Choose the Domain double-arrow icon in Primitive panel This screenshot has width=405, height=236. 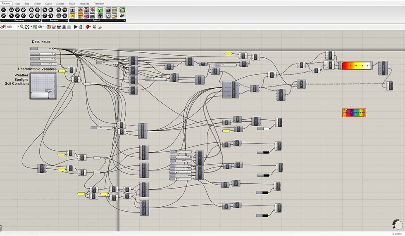(x=64, y=10)
